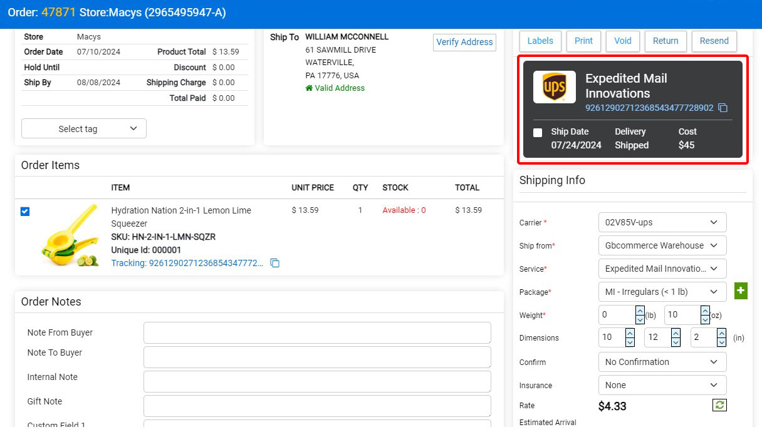762x437 pixels.
Task: Click the Print button
Action: point(583,41)
